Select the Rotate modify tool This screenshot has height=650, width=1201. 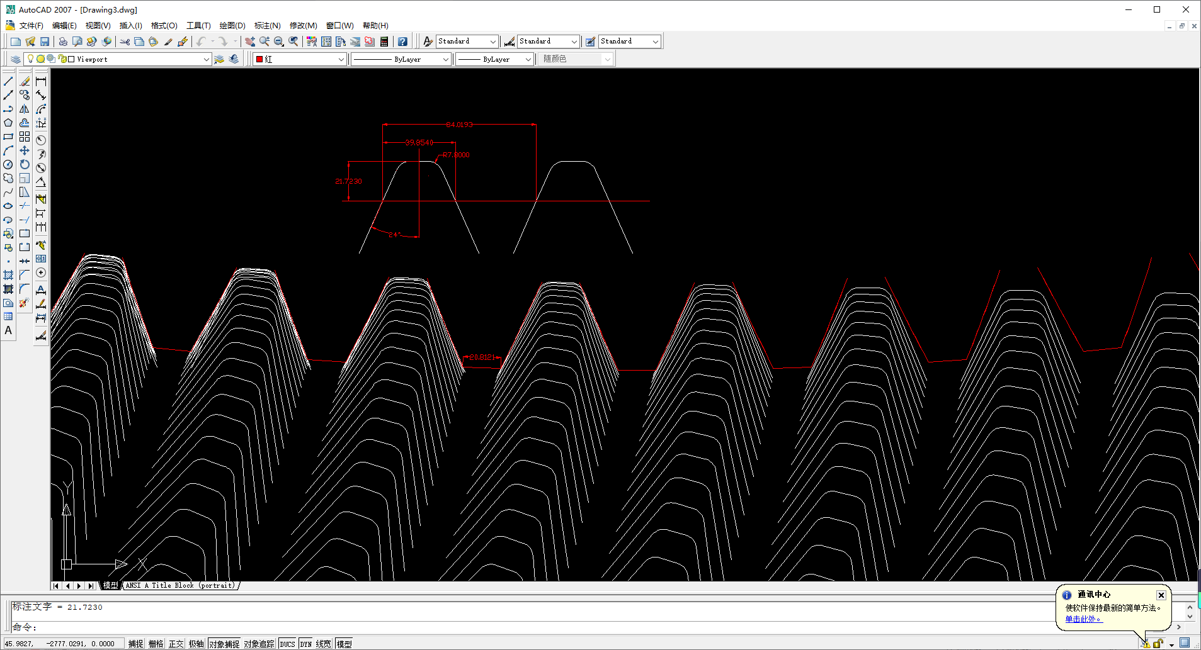click(x=25, y=164)
